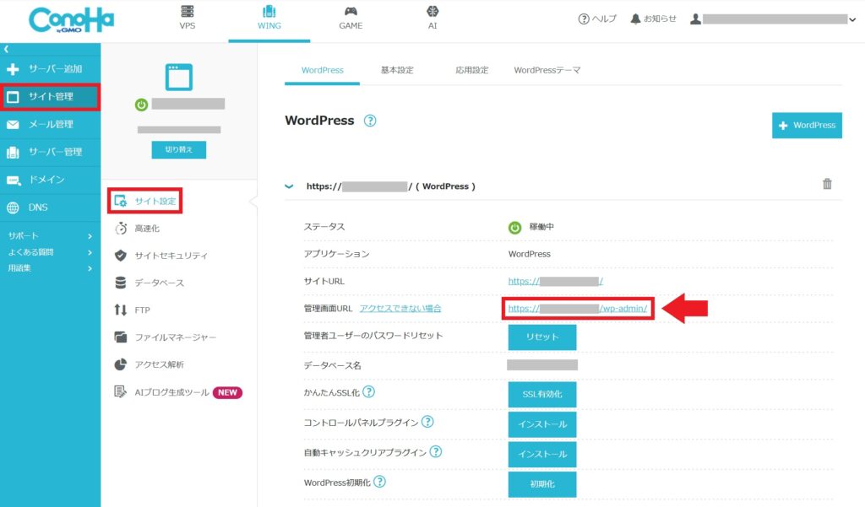This screenshot has height=507, width=865.
Task: Switch to the 応用設定 tab
Action: [471, 71]
